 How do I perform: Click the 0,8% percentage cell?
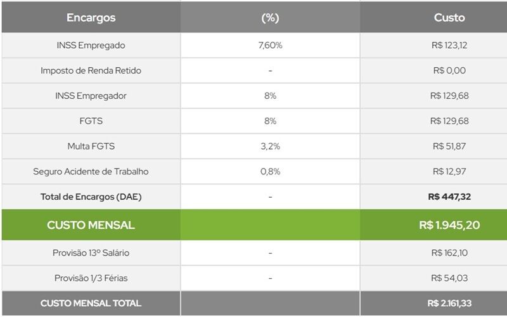point(270,172)
